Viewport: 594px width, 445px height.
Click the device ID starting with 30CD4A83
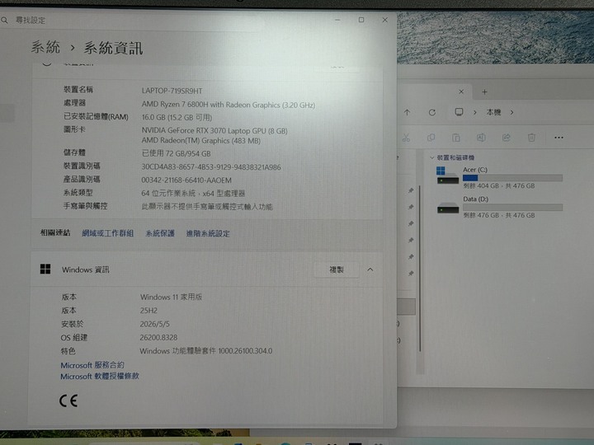[211, 167]
